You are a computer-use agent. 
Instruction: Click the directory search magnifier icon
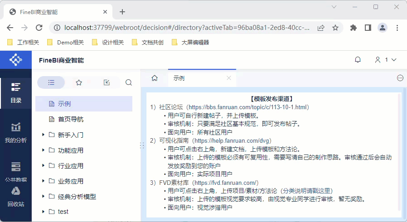[128, 82]
